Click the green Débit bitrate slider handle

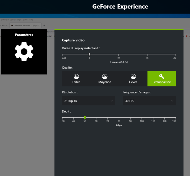point(85,117)
